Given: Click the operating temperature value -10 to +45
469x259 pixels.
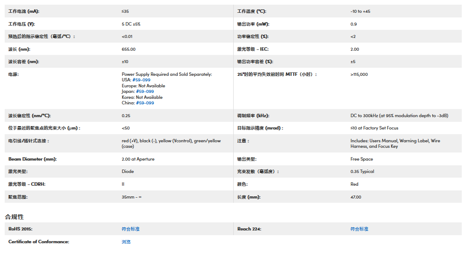Looking at the screenshot, I should (360, 12).
